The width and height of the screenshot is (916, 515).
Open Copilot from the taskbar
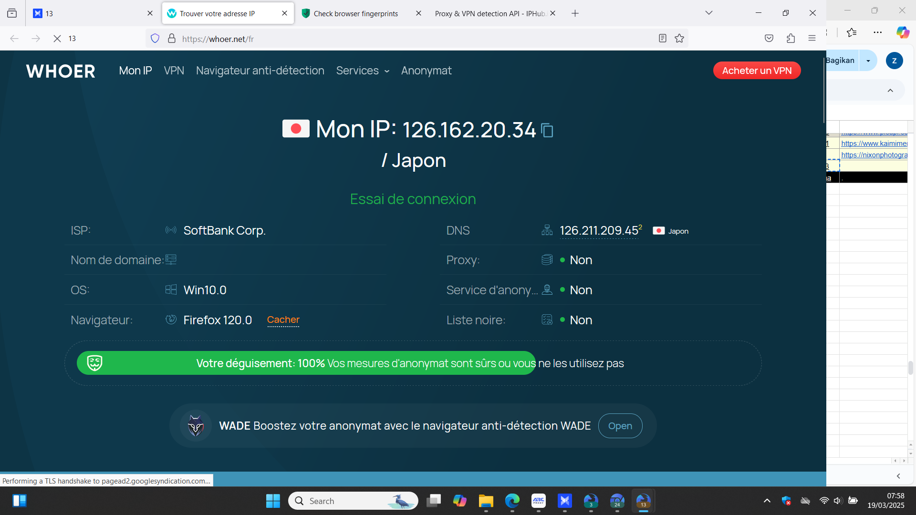tap(459, 501)
